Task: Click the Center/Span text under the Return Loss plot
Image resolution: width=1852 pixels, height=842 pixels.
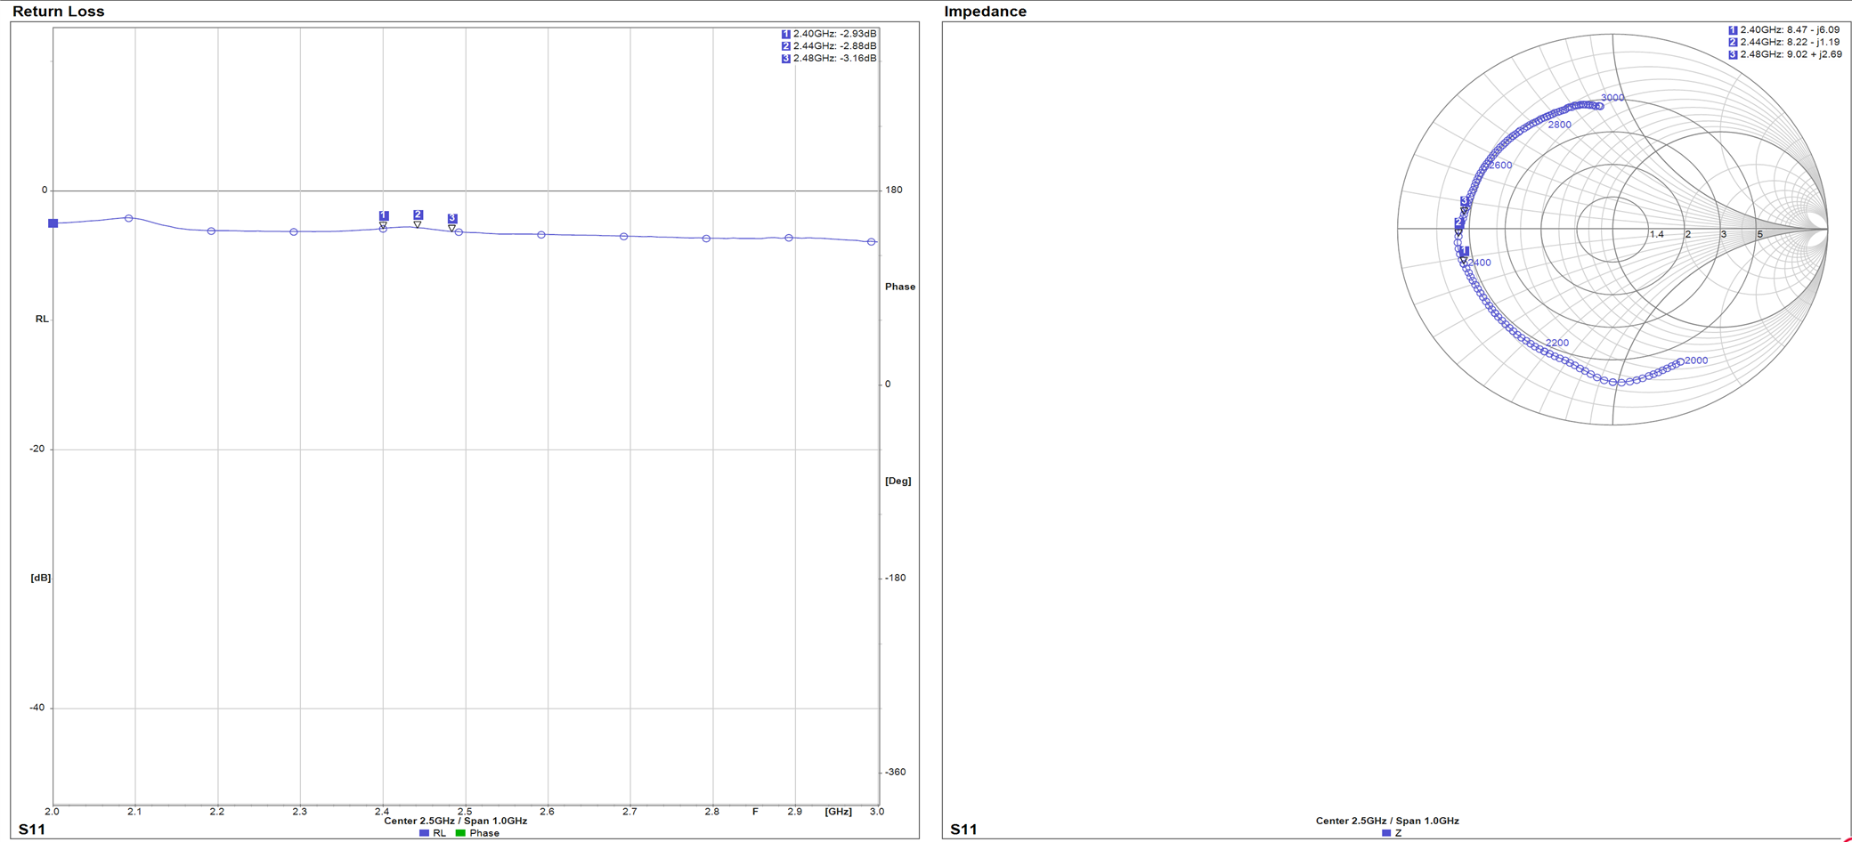Action: pos(456,821)
